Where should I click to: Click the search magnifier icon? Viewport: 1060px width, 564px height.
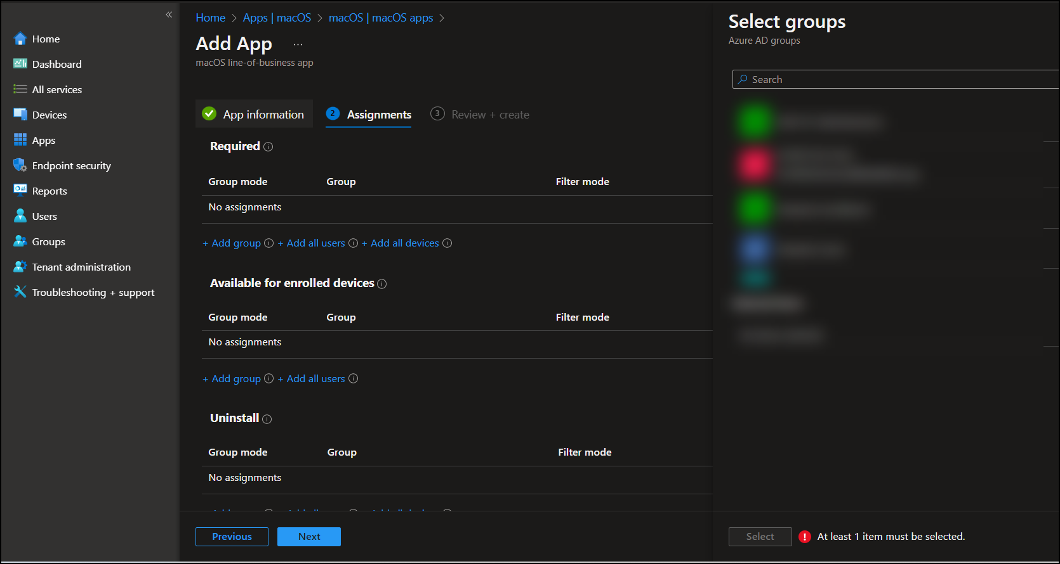point(742,79)
